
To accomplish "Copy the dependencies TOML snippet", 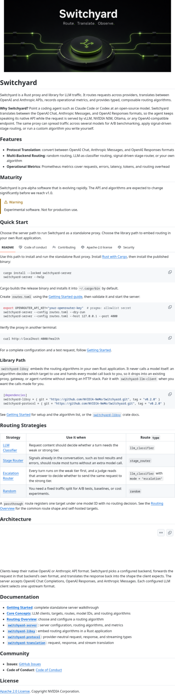I will (170, 394).
